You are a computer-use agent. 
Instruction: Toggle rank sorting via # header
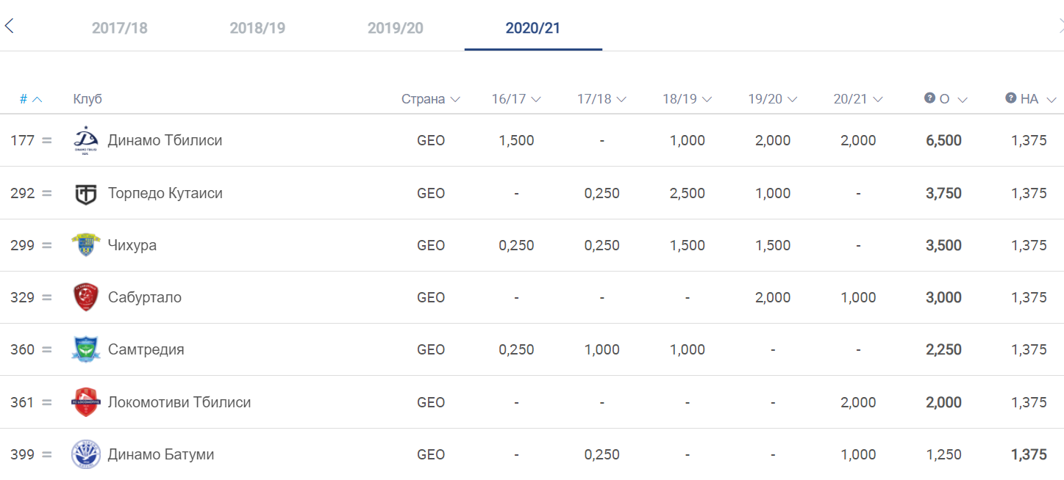point(31,99)
